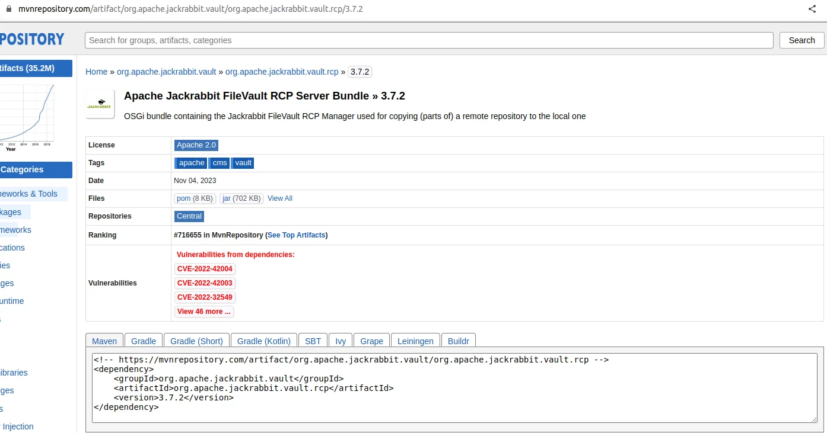Select the vault tag
The width and height of the screenshot is (827, 433).
pyautogui.click(x=243, y=163)
